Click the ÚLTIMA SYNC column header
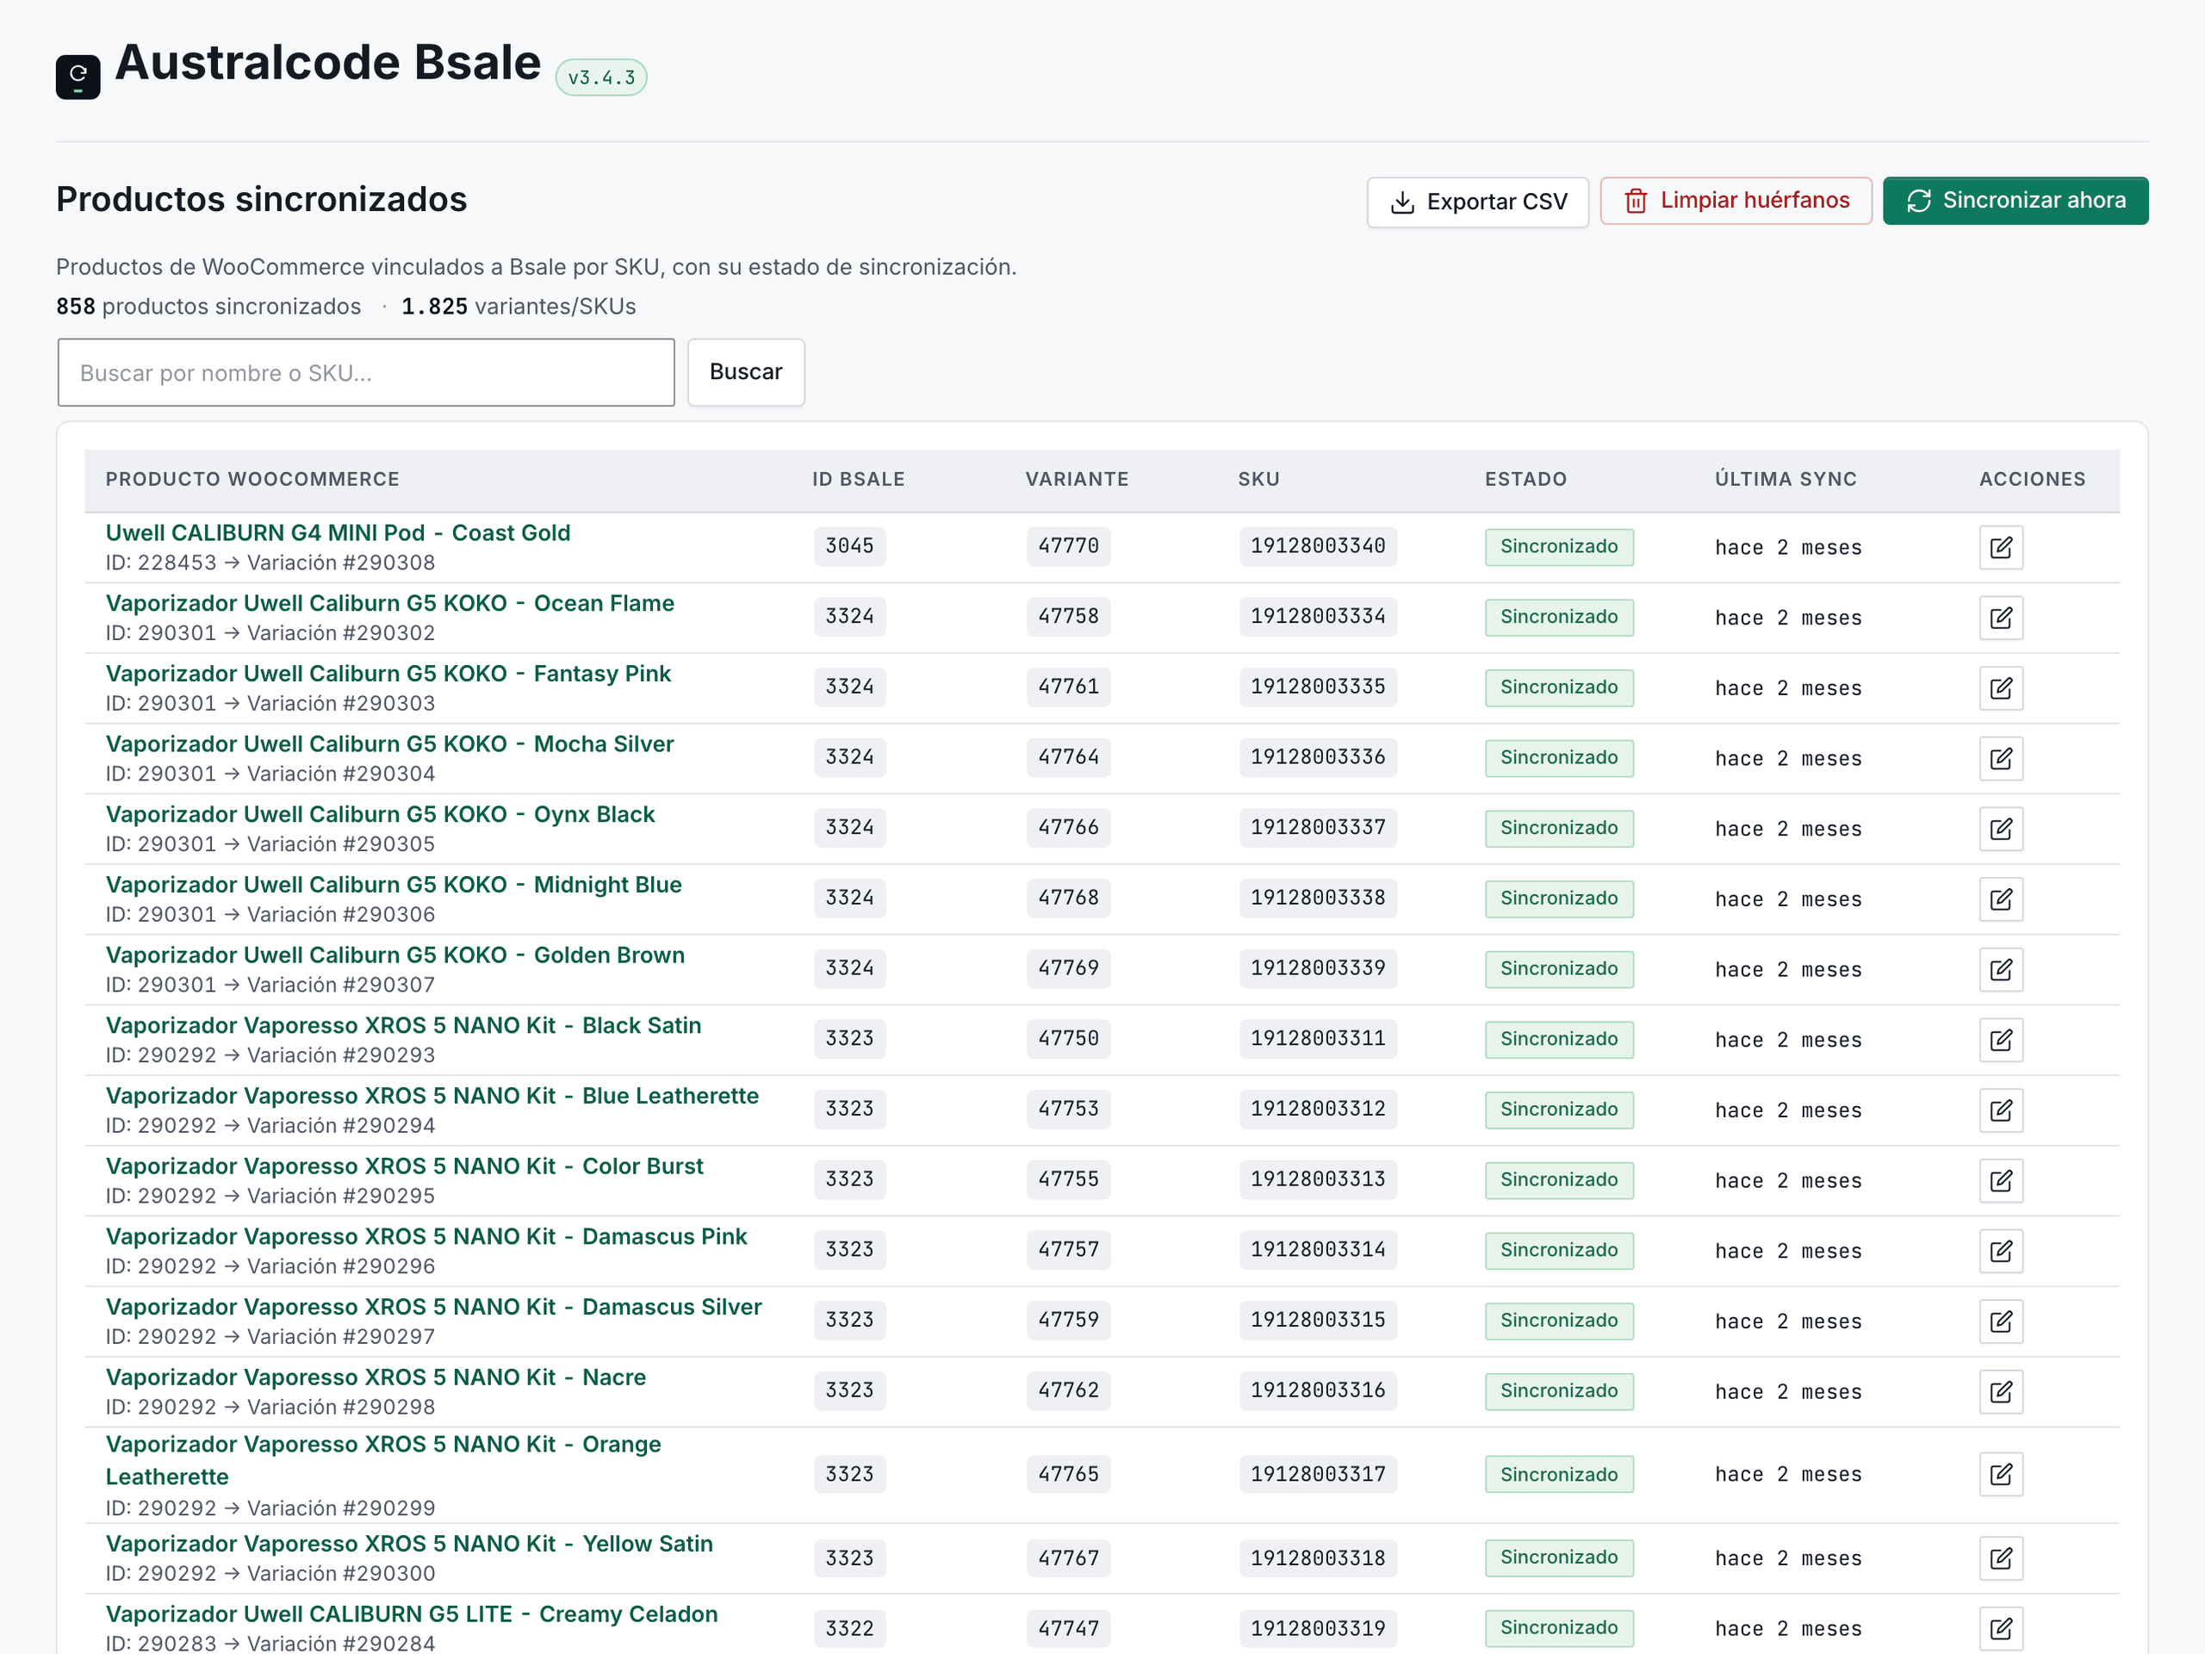The image size is (2205, 1654). (x=1786, y=479)
